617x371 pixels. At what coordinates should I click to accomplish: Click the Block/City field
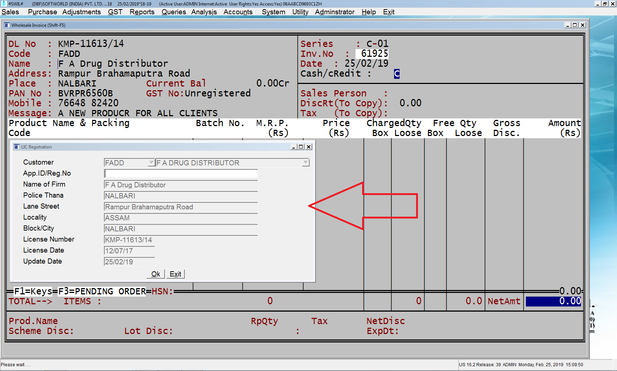coord(181,229)
